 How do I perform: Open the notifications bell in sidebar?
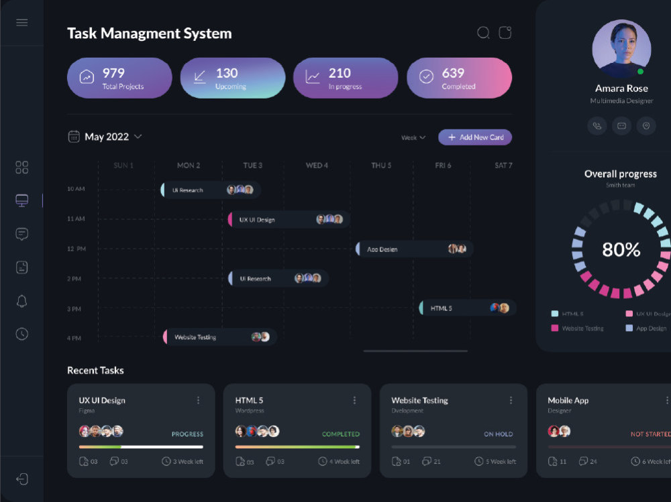click(x=22, y=301)
